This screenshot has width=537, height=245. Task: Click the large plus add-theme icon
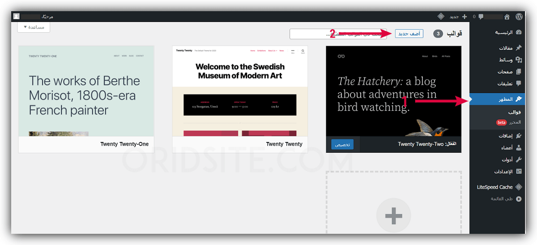point(393,216)
